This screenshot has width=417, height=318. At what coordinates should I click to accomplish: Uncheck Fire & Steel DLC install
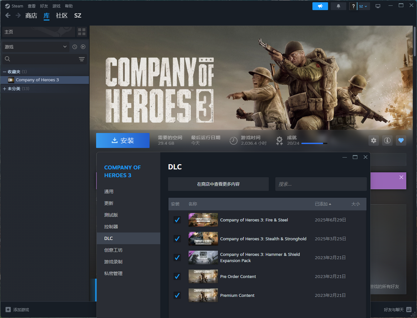(177, 220)
